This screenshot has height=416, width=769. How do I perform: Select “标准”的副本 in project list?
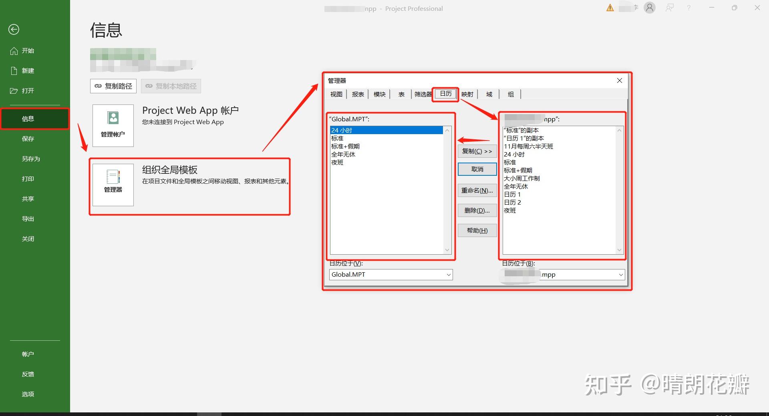pyautogui.click(x=559, y=131)
